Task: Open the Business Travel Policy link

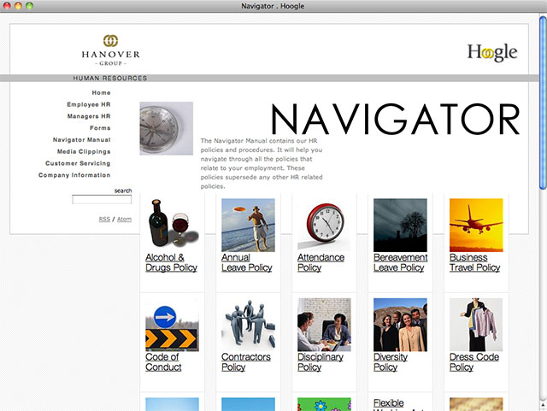Action: click(x=475, y=262)
